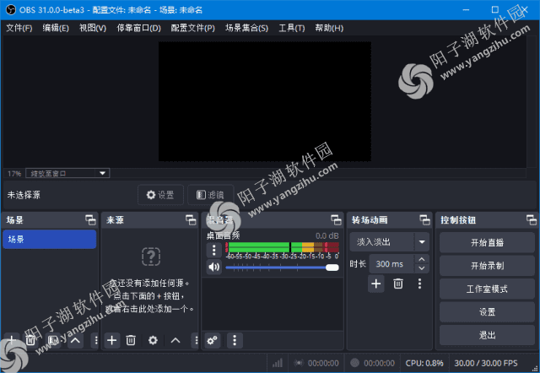Open the 缩放至窗口 preview scaling dropdown
Image resolution: width=540 pixels, height=373 pixels.
(67, 173)
